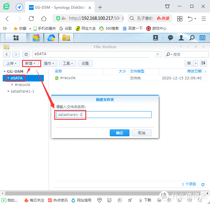The height and width of the screenshot is (204, 210).
Task: Collapse the GG-DSM tree root
Action: pos(4,71)
